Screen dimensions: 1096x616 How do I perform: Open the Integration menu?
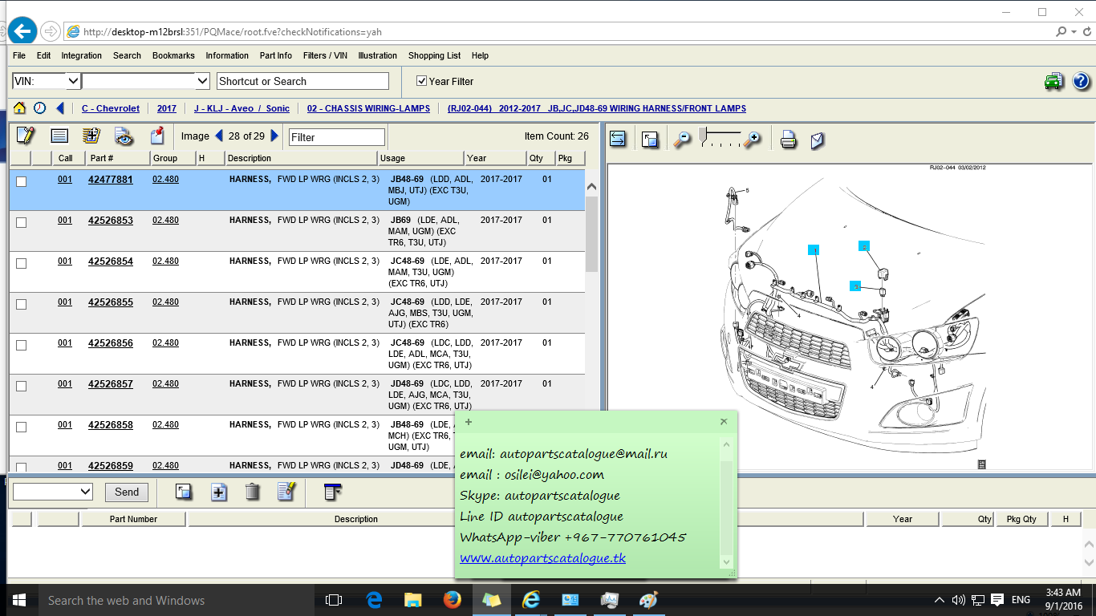[82, 55]
